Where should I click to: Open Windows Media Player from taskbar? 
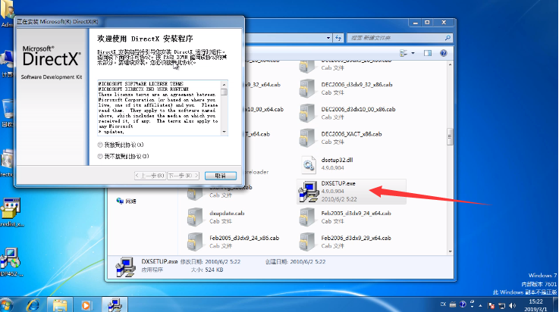coord(86,305)
